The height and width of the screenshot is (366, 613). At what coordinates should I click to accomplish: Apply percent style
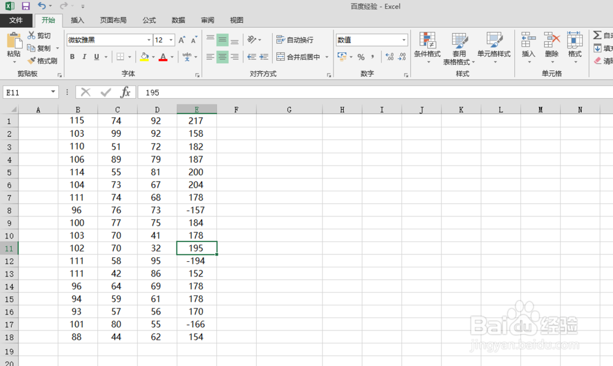coord(361,57)
